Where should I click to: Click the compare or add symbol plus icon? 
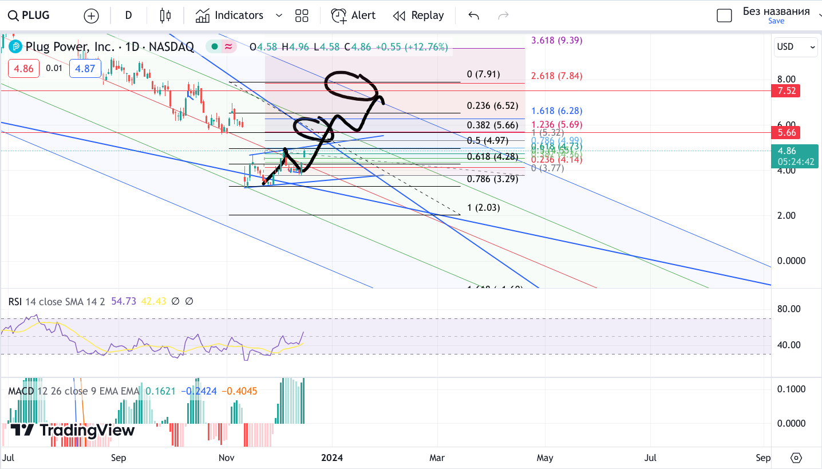click(x=91, y=15)
